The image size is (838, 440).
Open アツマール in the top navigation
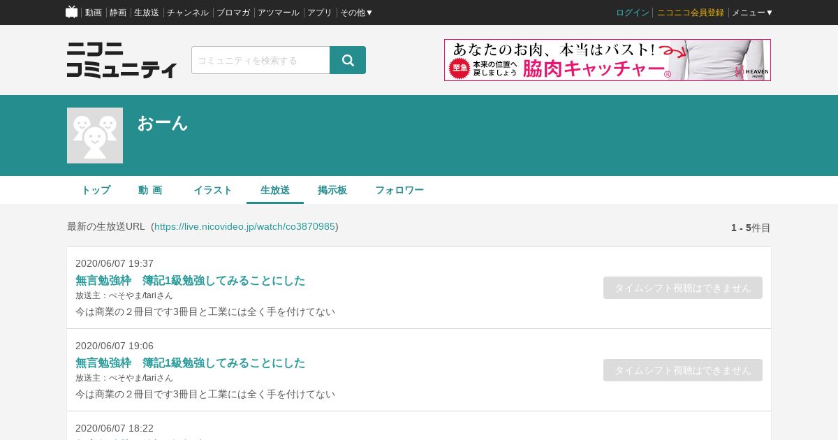(x=279, y=13)
